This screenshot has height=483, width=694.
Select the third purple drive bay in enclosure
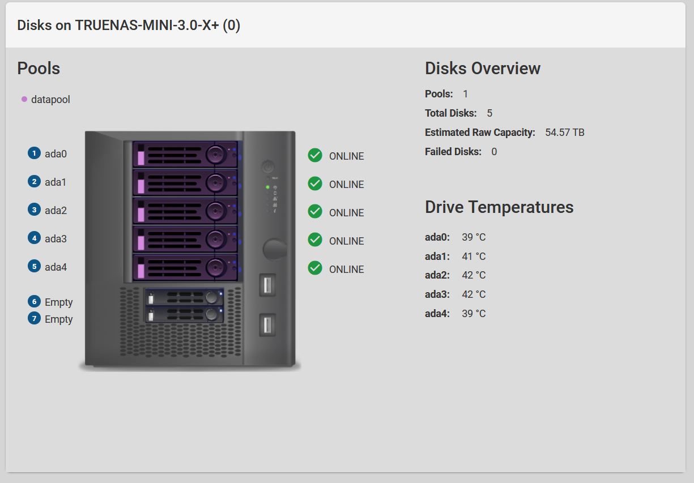pos(185,211)
